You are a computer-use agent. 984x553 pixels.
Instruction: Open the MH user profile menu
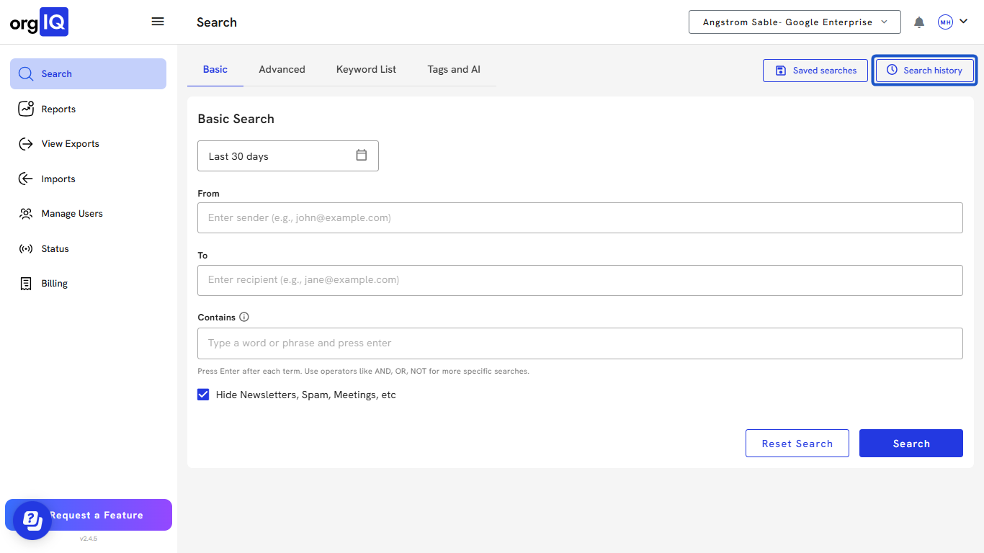[952, 22]
